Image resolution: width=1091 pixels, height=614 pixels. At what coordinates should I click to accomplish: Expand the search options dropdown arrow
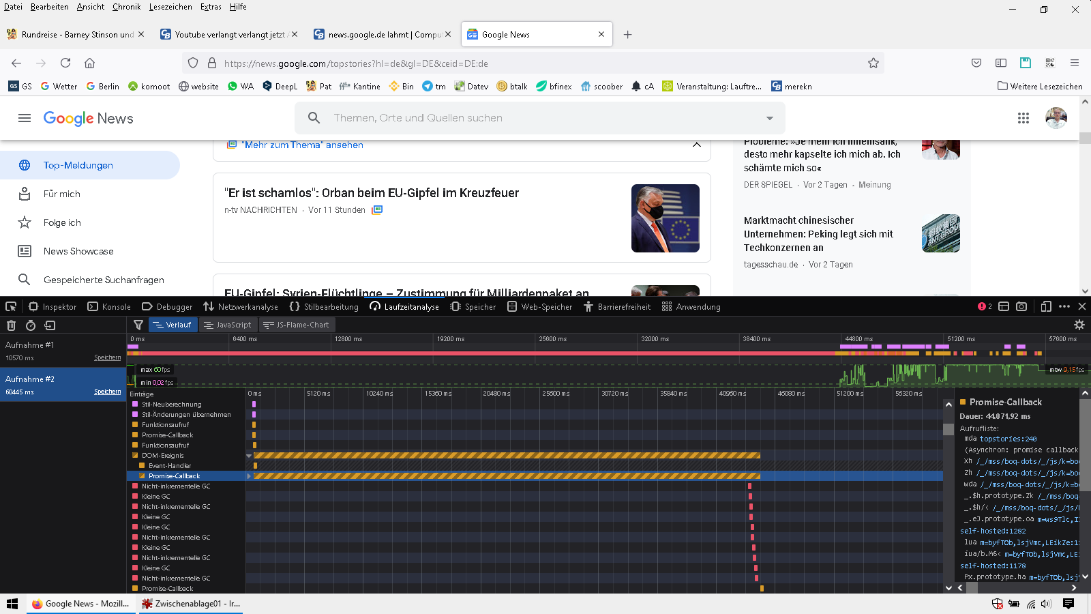coord(770,118)
